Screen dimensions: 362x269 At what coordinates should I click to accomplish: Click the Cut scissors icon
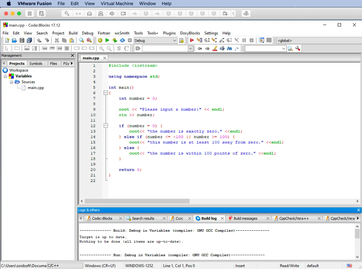pos(57,40)
